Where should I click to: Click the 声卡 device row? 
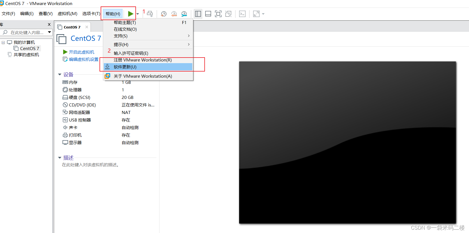pos(109,128)
